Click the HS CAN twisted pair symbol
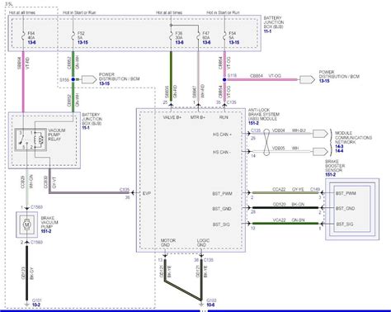391x312 pixels. (x=266, y=142)
